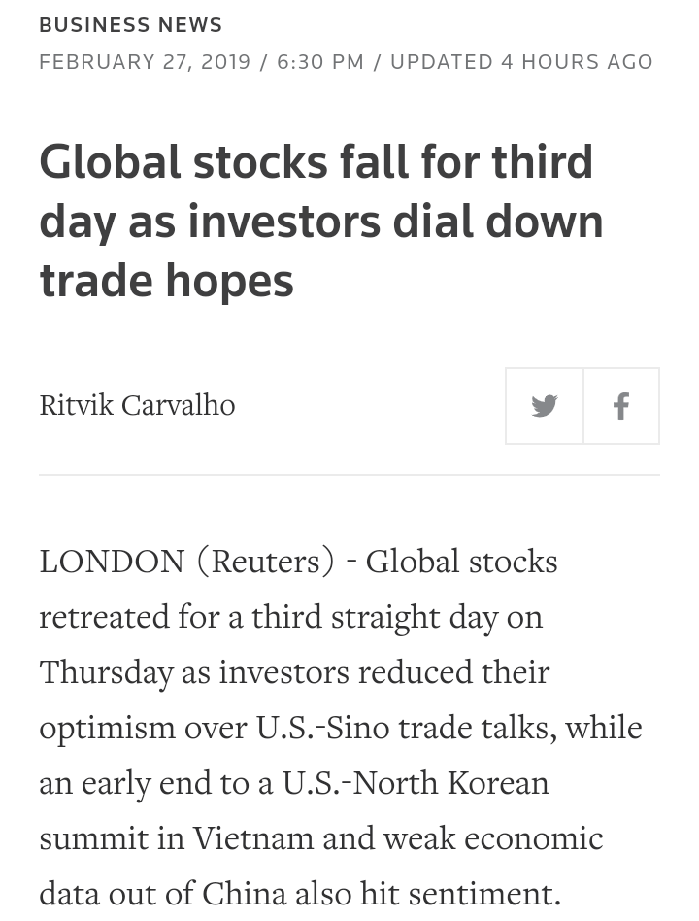Share the article via the Facebook icon
Image resolution: width=699 pixels, height=921 pixels.
pyautogui.click(x=621, y=406)
